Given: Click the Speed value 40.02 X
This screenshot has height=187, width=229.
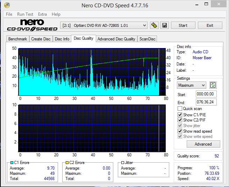Looking at the screenshot, I should (213, 179).
